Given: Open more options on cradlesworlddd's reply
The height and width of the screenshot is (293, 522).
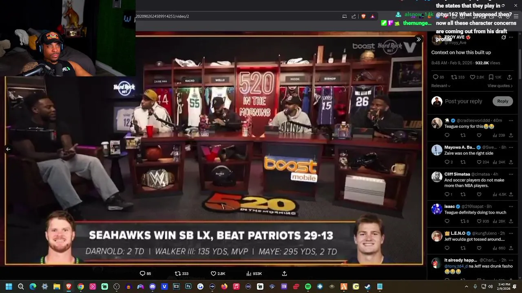Looking at the screenshot, I should 511,120.
